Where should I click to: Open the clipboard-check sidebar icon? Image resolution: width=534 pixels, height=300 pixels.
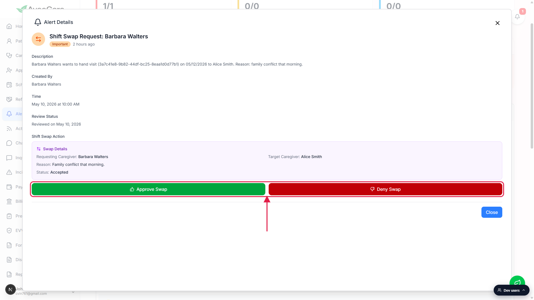point(9,216)
